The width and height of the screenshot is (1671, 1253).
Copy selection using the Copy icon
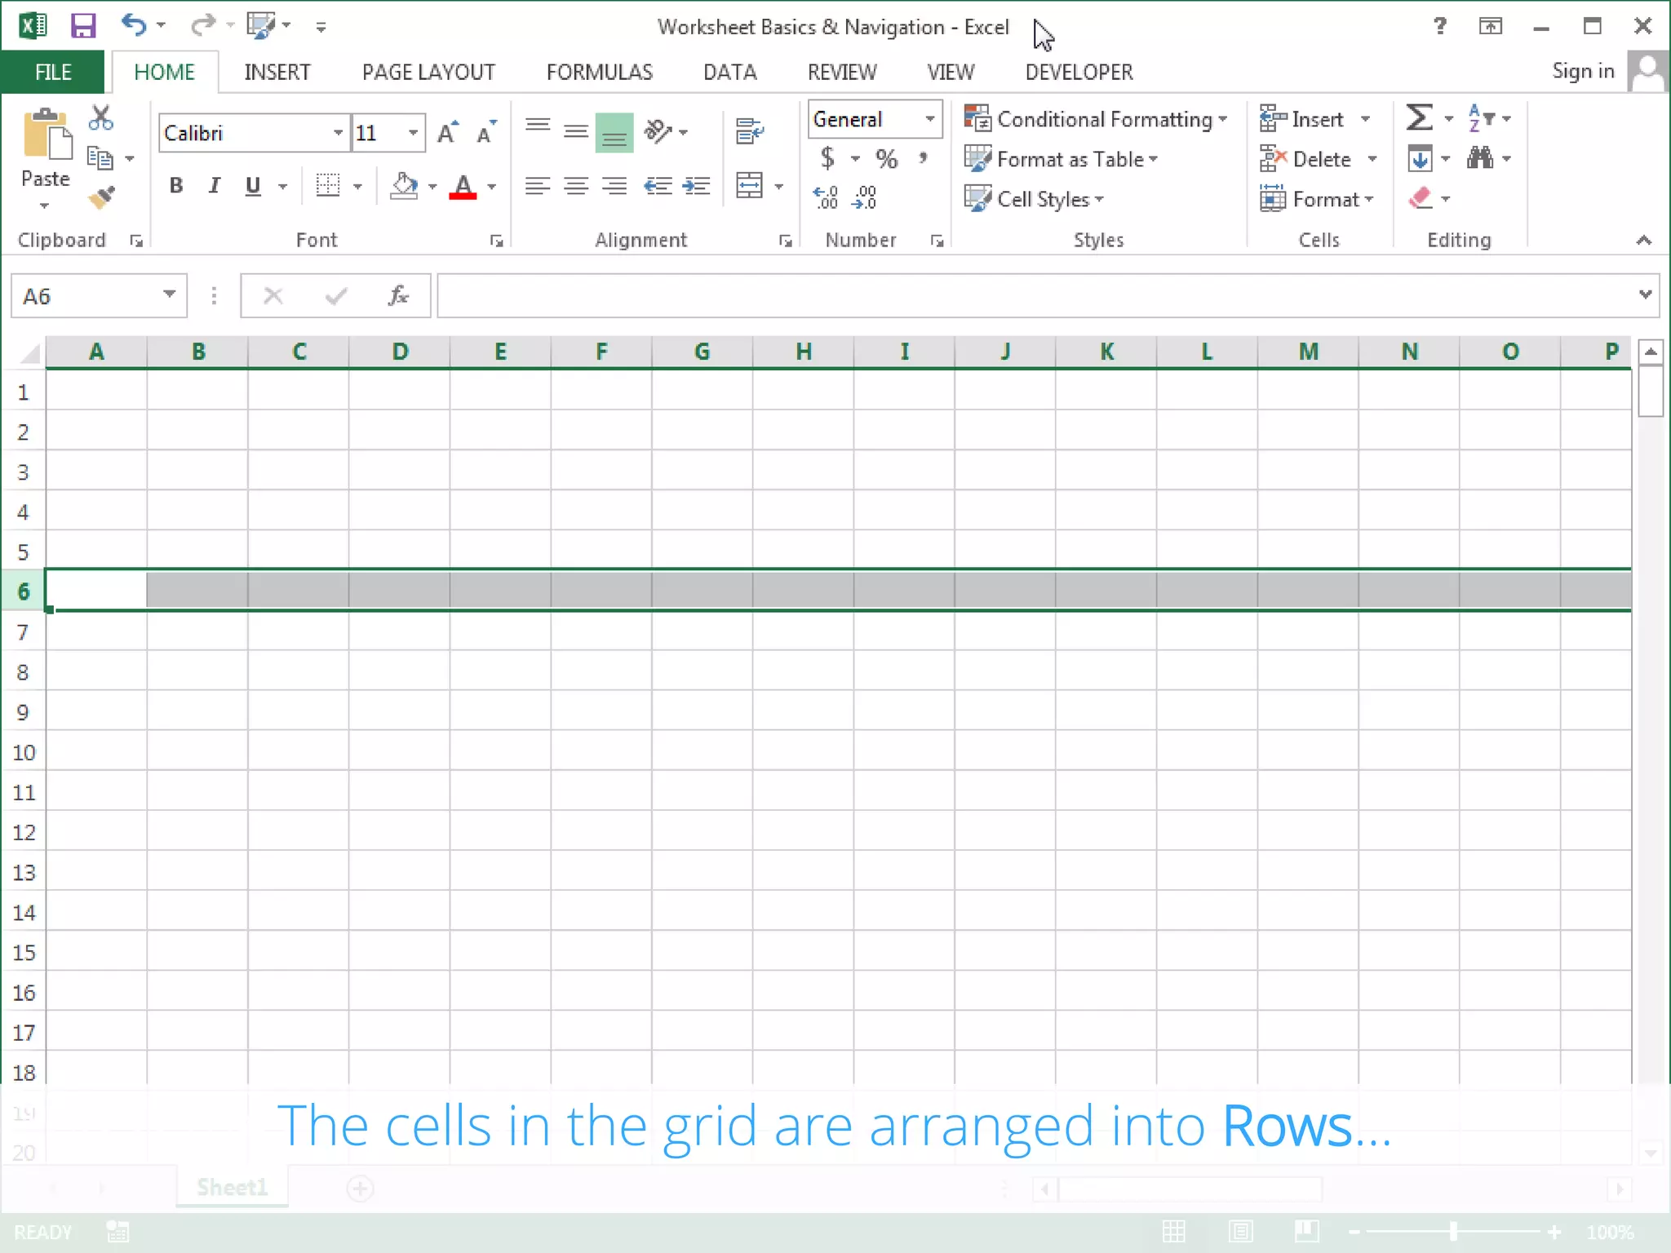point(100,158)
